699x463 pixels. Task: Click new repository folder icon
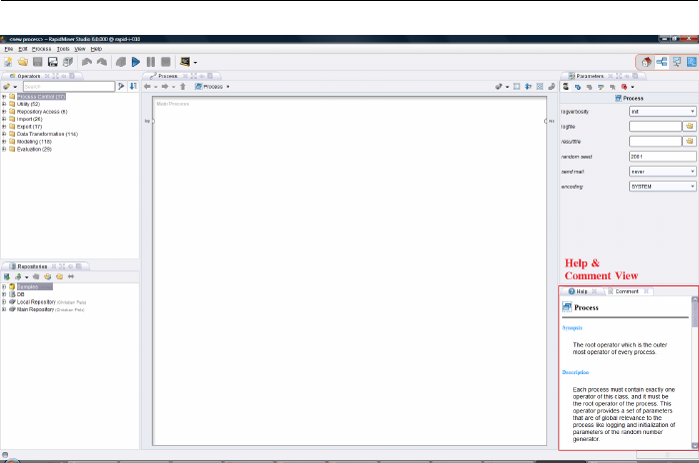coord(59,276)
